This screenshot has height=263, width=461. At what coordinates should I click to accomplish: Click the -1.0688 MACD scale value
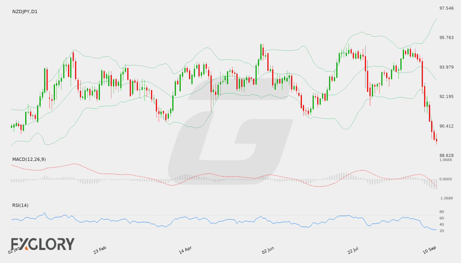pyautogui.click(x=446, y=198)
